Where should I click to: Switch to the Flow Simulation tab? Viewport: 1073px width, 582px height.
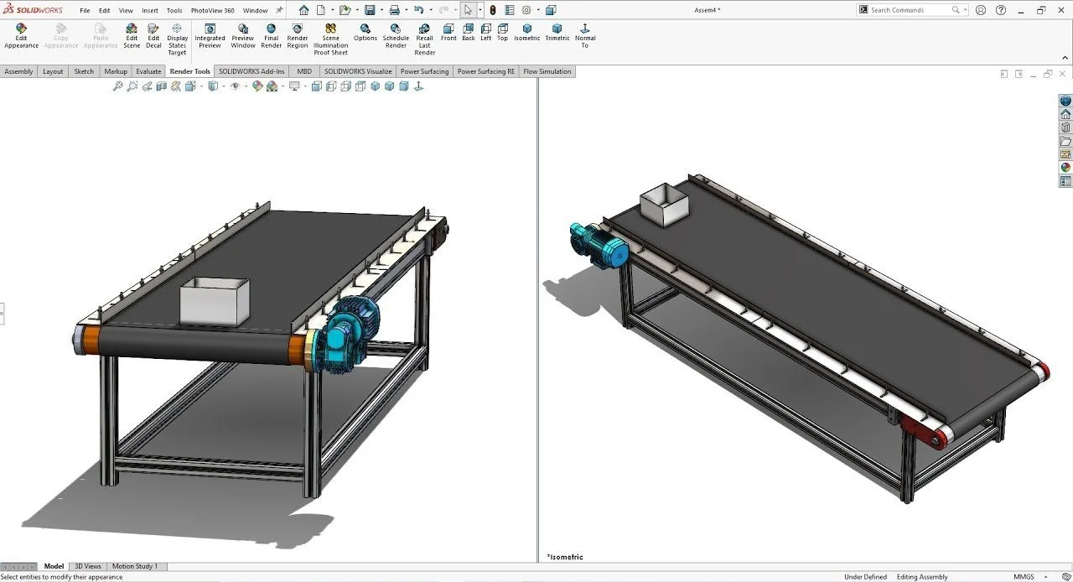click(x=547, y=71)
